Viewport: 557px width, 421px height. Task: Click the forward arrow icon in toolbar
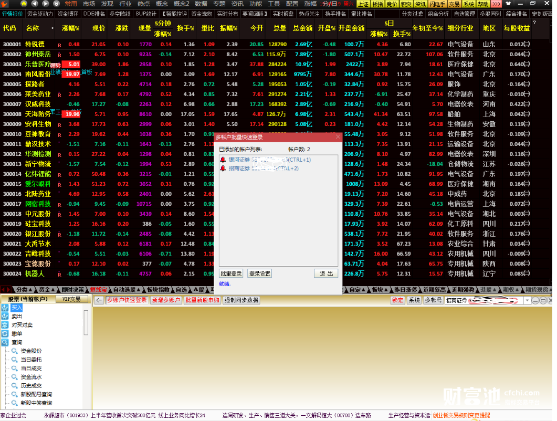pyautogui.click(x=46, y=4)
